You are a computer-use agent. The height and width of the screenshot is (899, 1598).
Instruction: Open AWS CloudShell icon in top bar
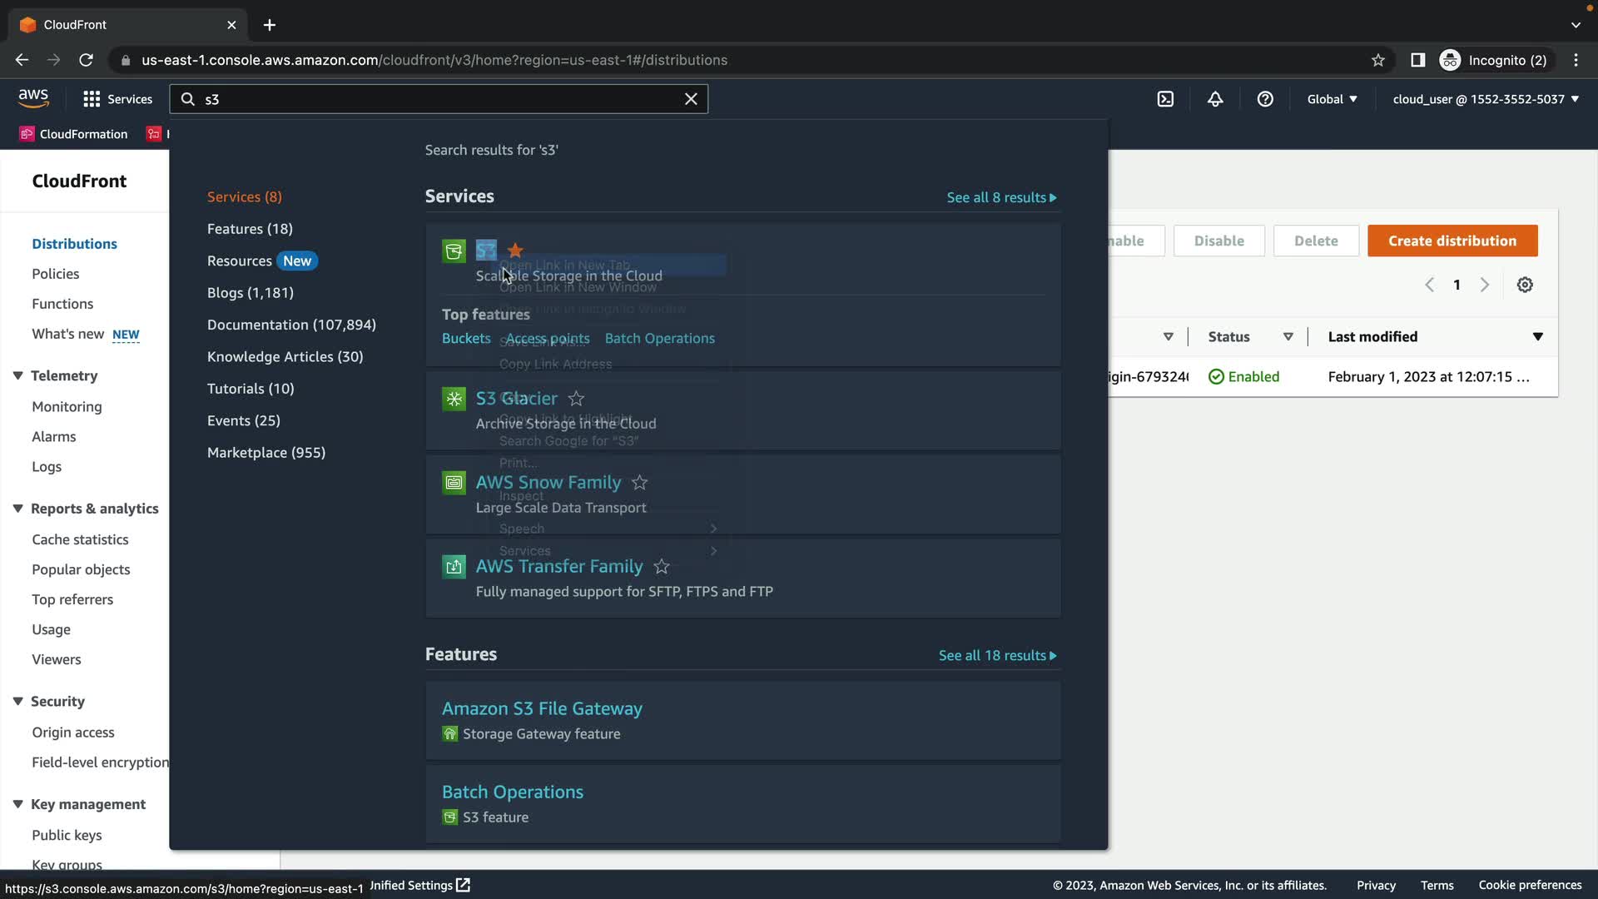point(1165,99)
